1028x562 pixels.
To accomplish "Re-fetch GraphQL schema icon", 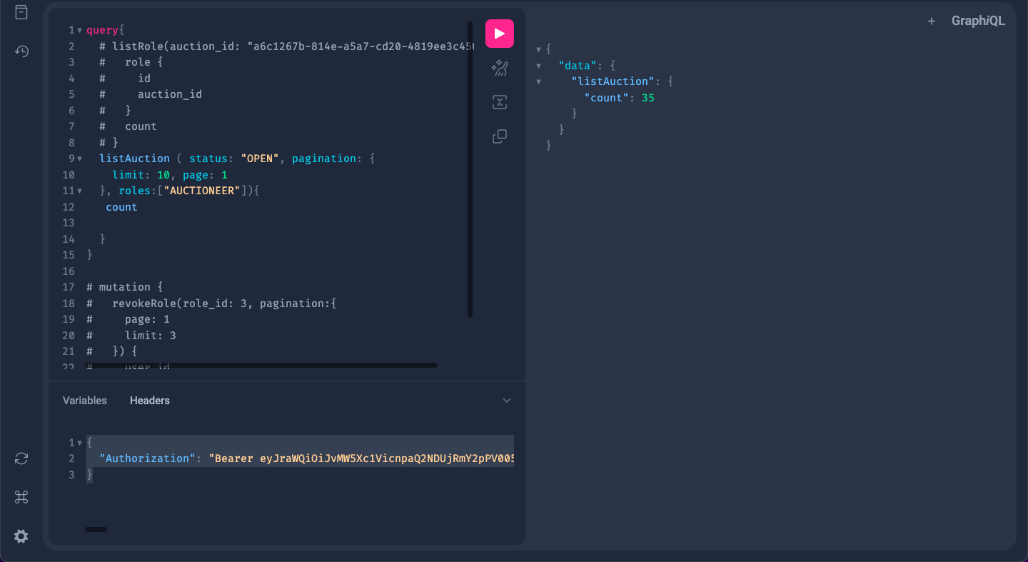I will [x=21, y=458].
